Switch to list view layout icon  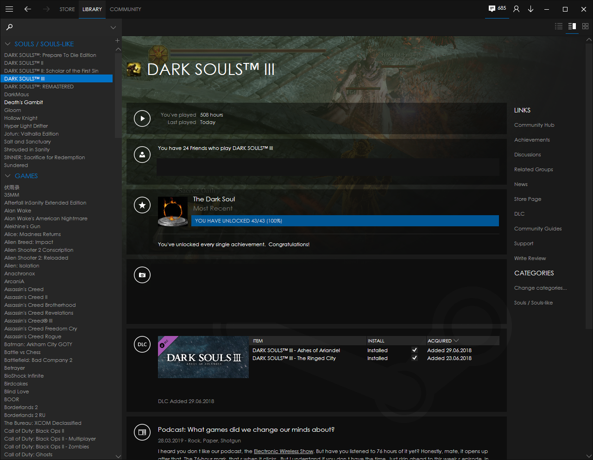coord(559,26)
